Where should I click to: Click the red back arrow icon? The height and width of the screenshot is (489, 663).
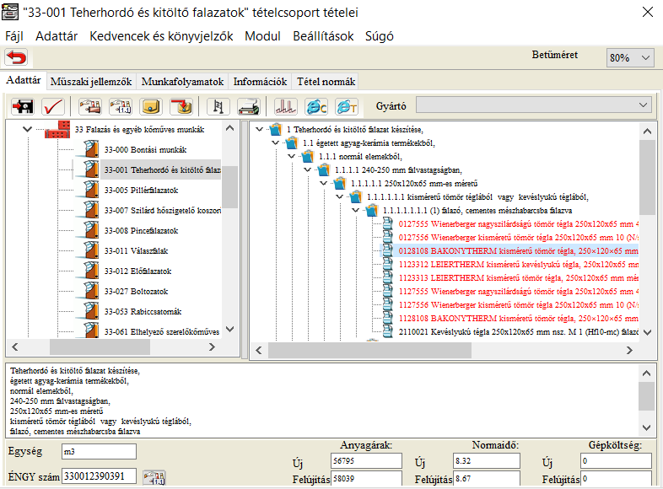16,57
